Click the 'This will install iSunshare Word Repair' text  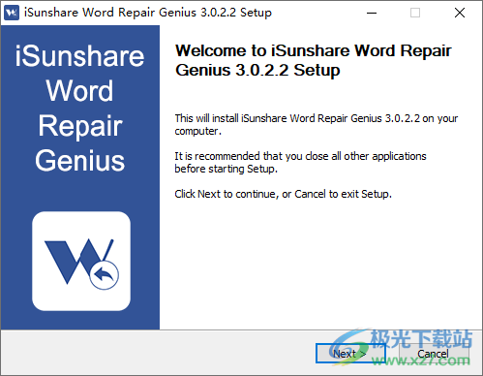[x=317, y=125]
